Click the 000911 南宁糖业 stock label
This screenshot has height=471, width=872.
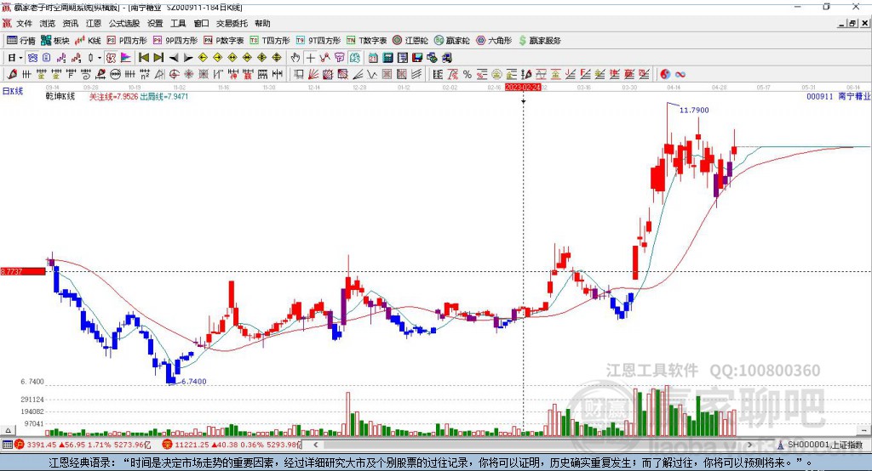838,97
